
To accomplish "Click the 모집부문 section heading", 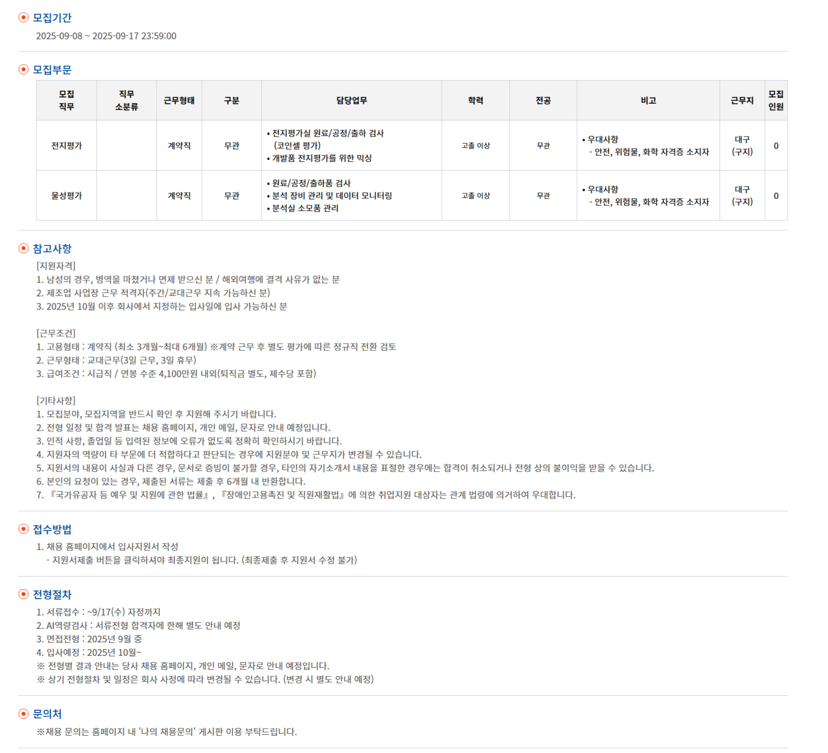I will click(52, 70).
